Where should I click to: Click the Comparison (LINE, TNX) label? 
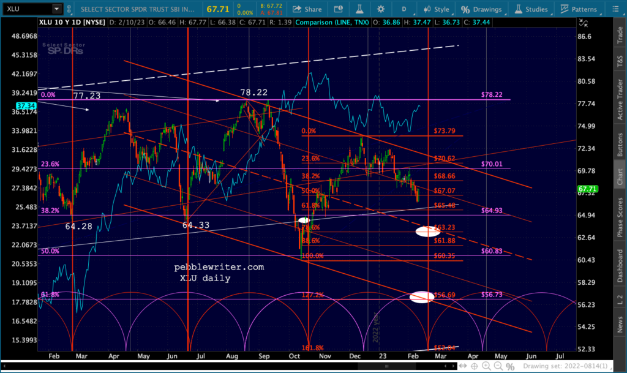click(332, 23)
